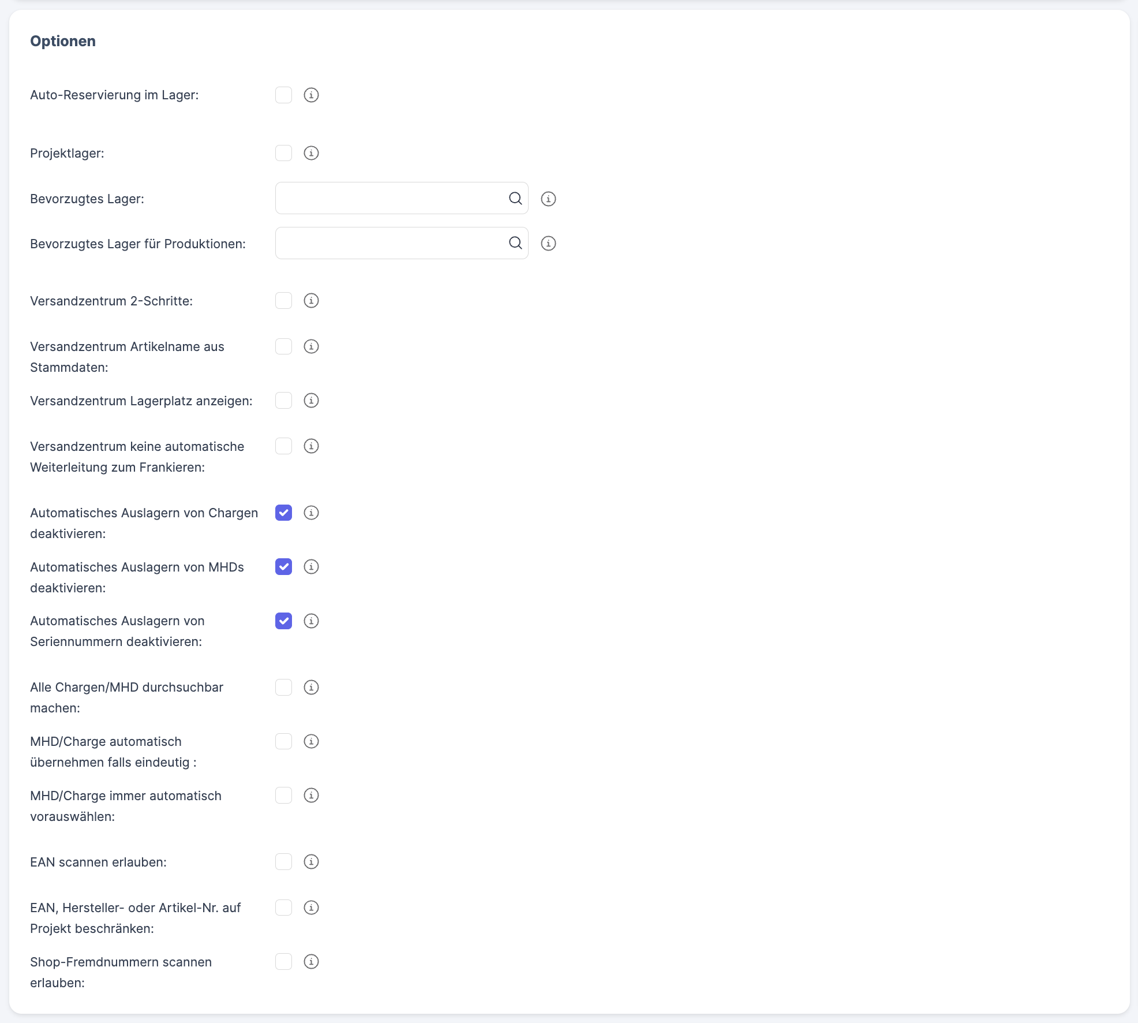Enable MHD/Charge immer automatisch vorauswählen
Screen dimensions: 1138x1023
283,796
